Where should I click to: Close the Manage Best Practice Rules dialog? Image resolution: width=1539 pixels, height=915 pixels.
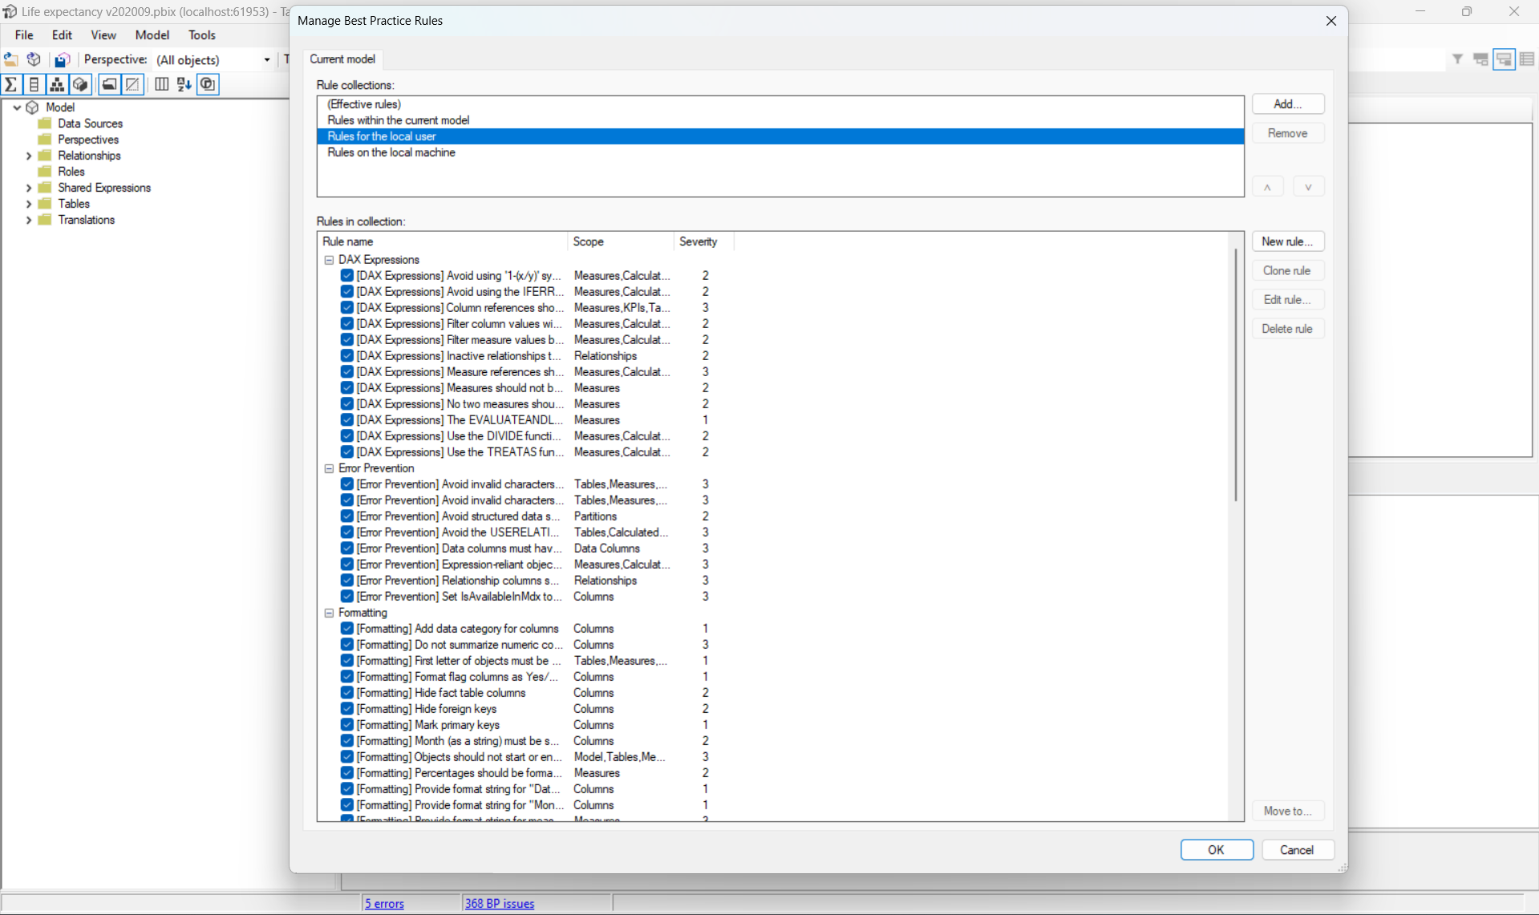pyautogui.click(x=1330, y=21)
